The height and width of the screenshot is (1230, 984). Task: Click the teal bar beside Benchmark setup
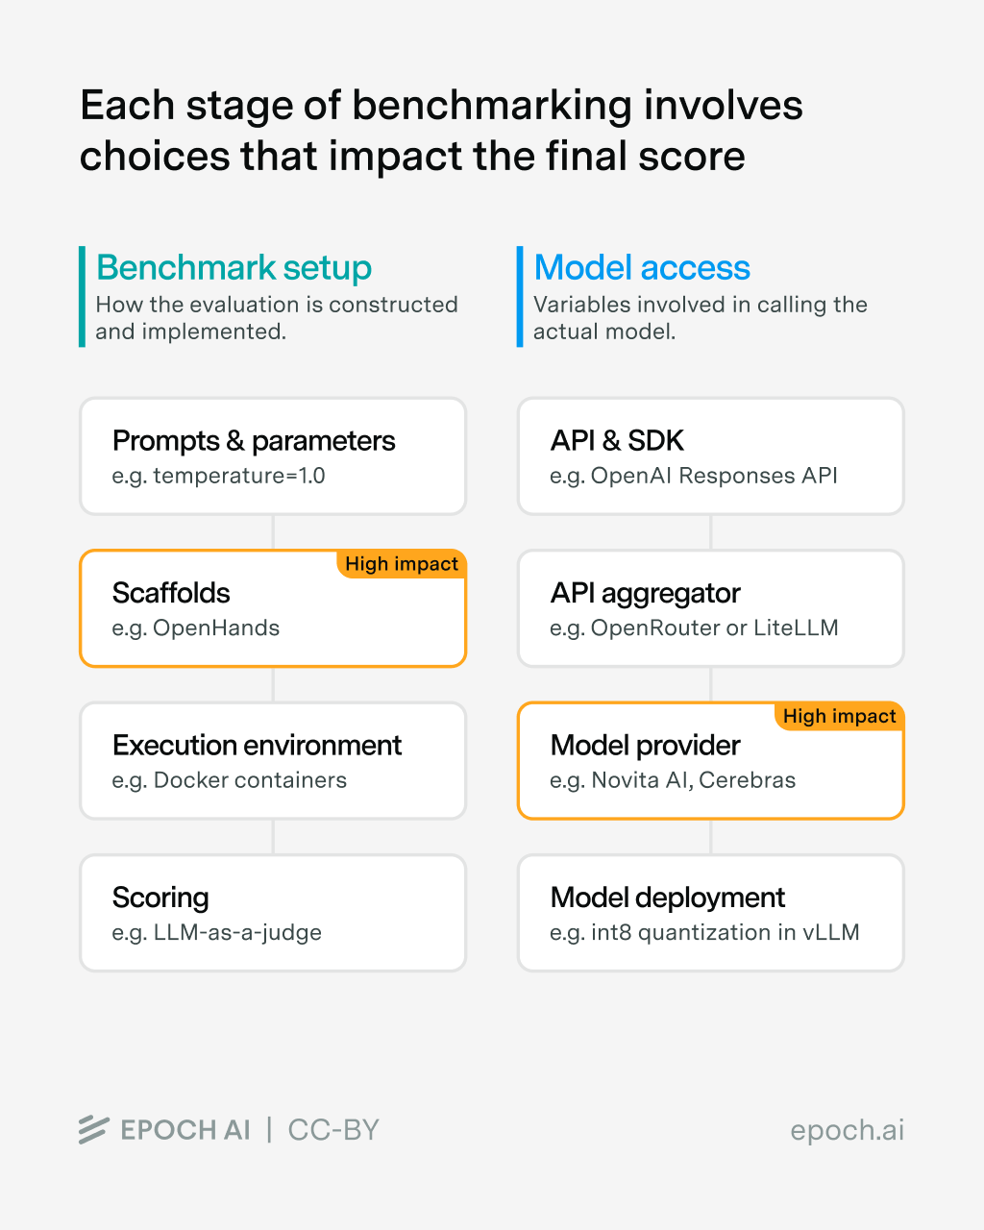(83, 296)
